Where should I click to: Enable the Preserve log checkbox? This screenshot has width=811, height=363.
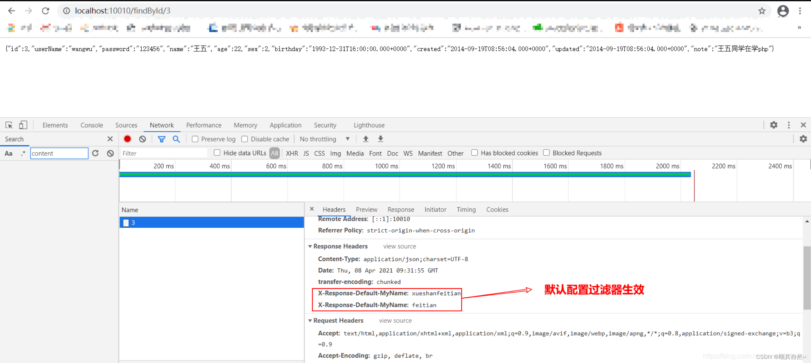coord(195,139)
